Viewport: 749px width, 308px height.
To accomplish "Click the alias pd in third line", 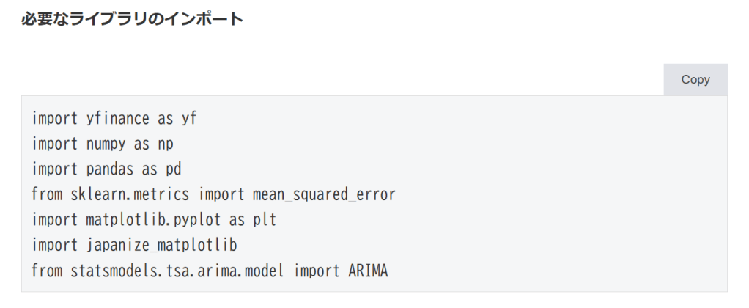I will click(x=173, y=169).
